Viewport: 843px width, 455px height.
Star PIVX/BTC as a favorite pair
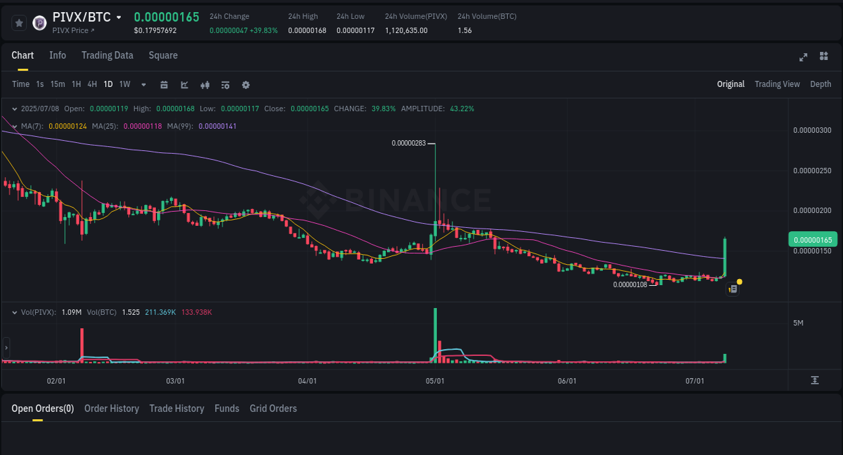point(19,22)
